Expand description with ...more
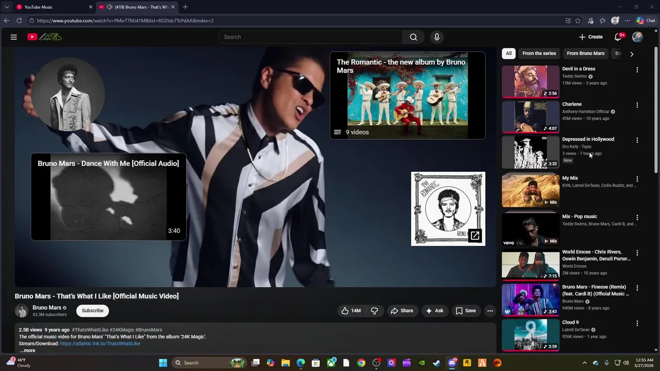660x371 pixels. click(27, 350)
